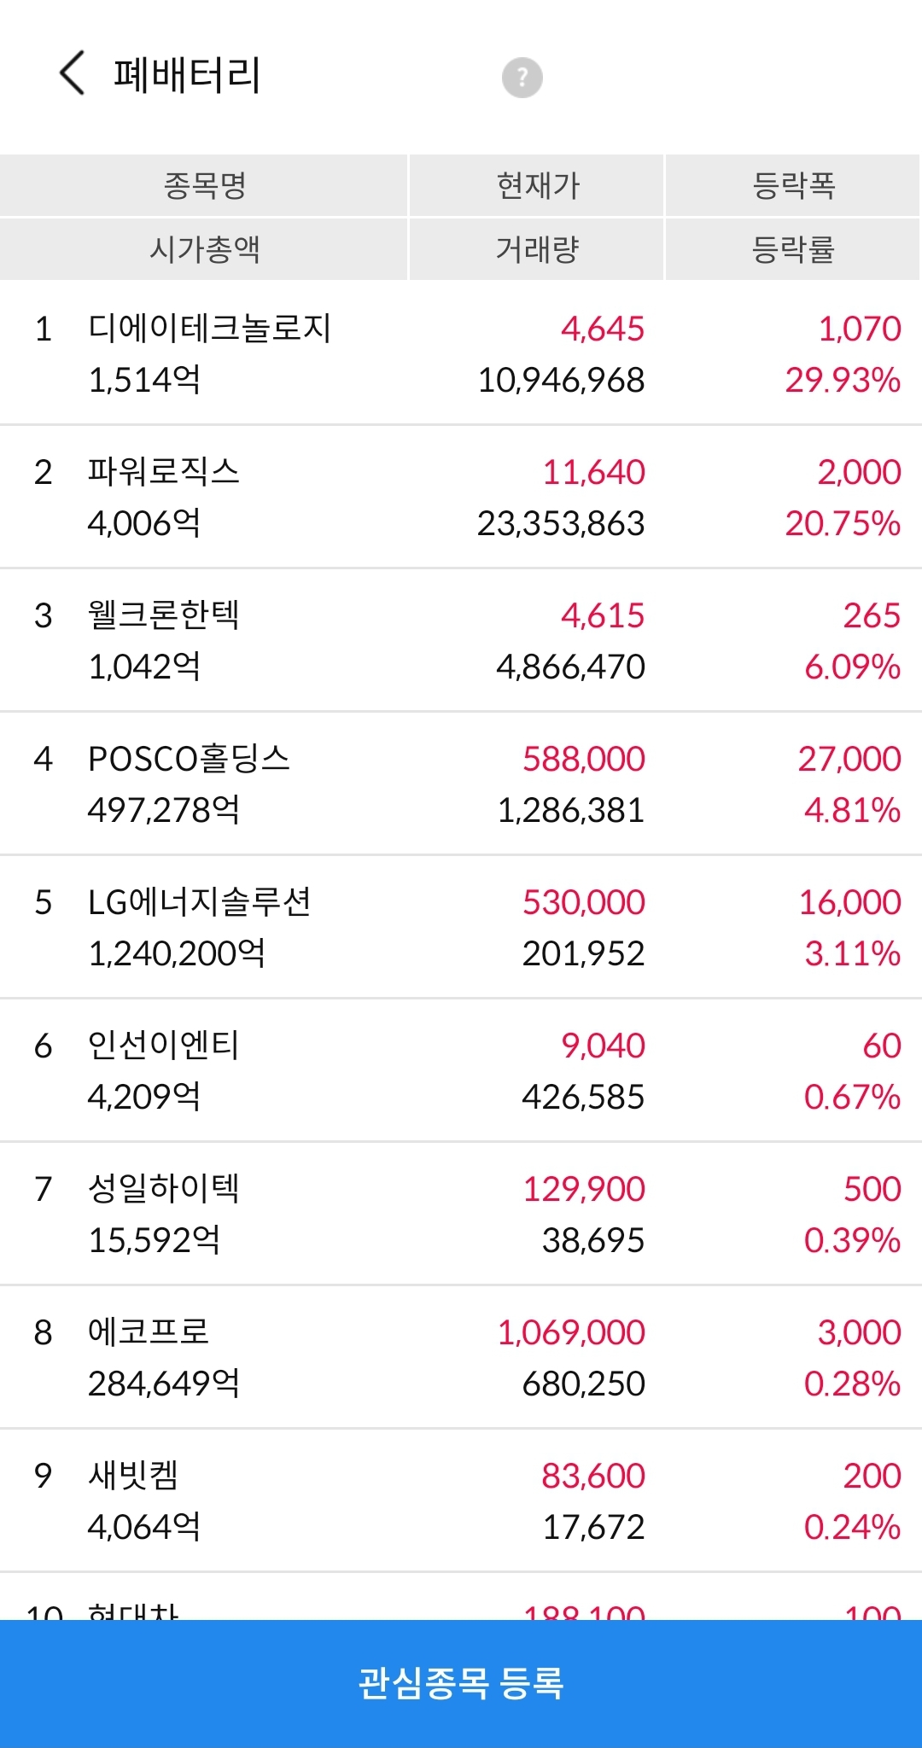Open the LG에너지솔루션 stock entry
This screenshot has height=1748, width=922.
(x=461, y=927)
